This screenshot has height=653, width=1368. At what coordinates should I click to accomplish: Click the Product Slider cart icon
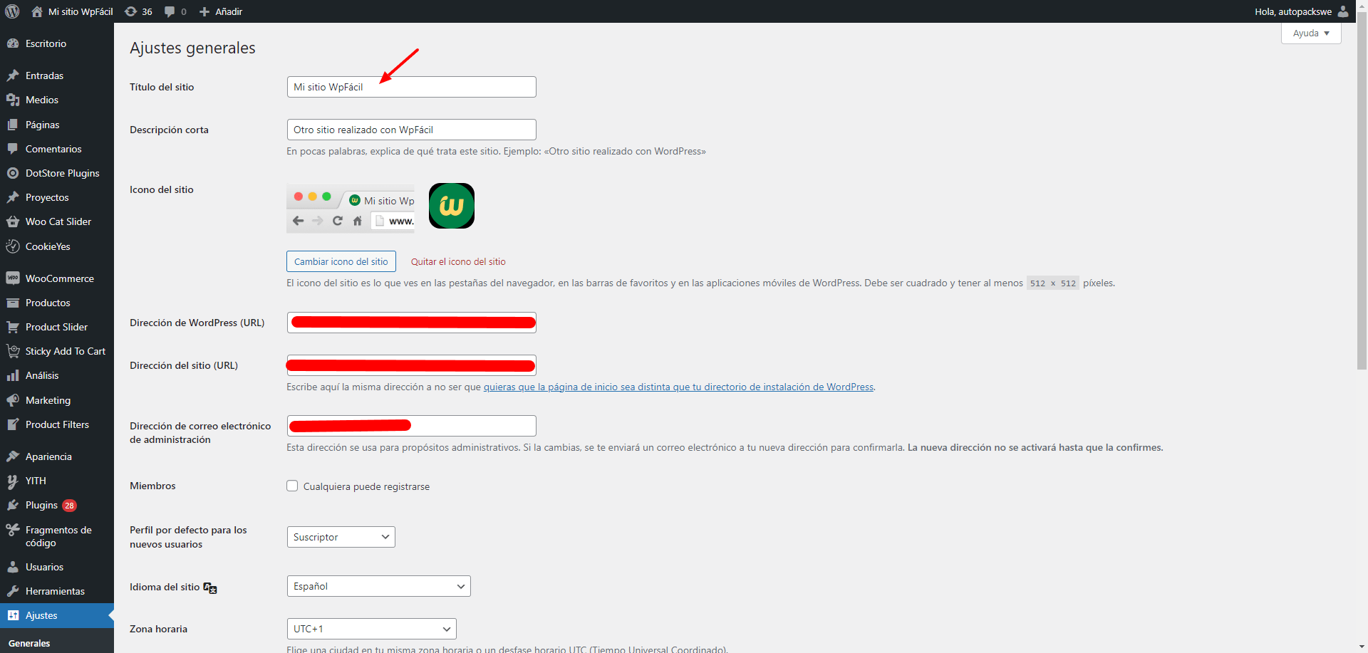click(x=13, y=327)
